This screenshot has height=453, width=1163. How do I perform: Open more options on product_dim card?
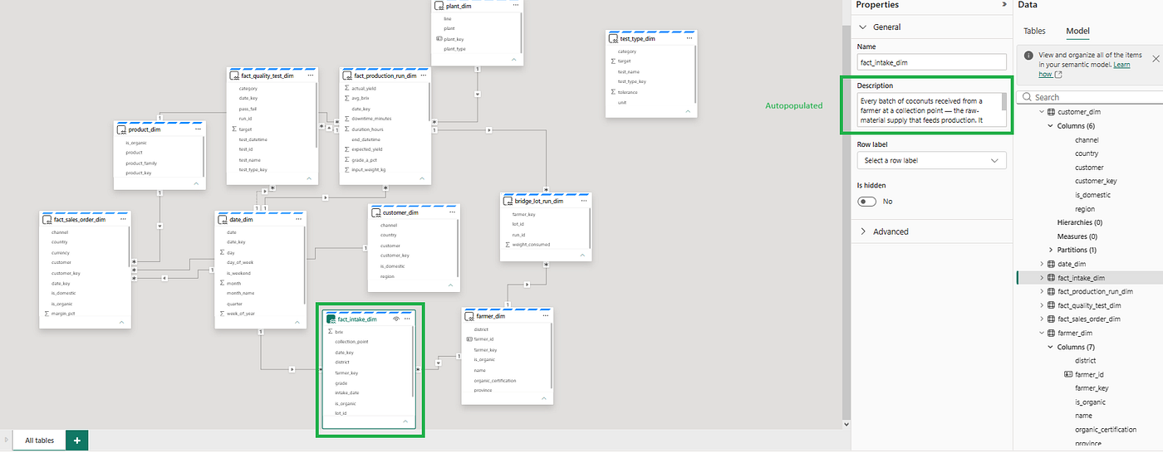(198, 129)
